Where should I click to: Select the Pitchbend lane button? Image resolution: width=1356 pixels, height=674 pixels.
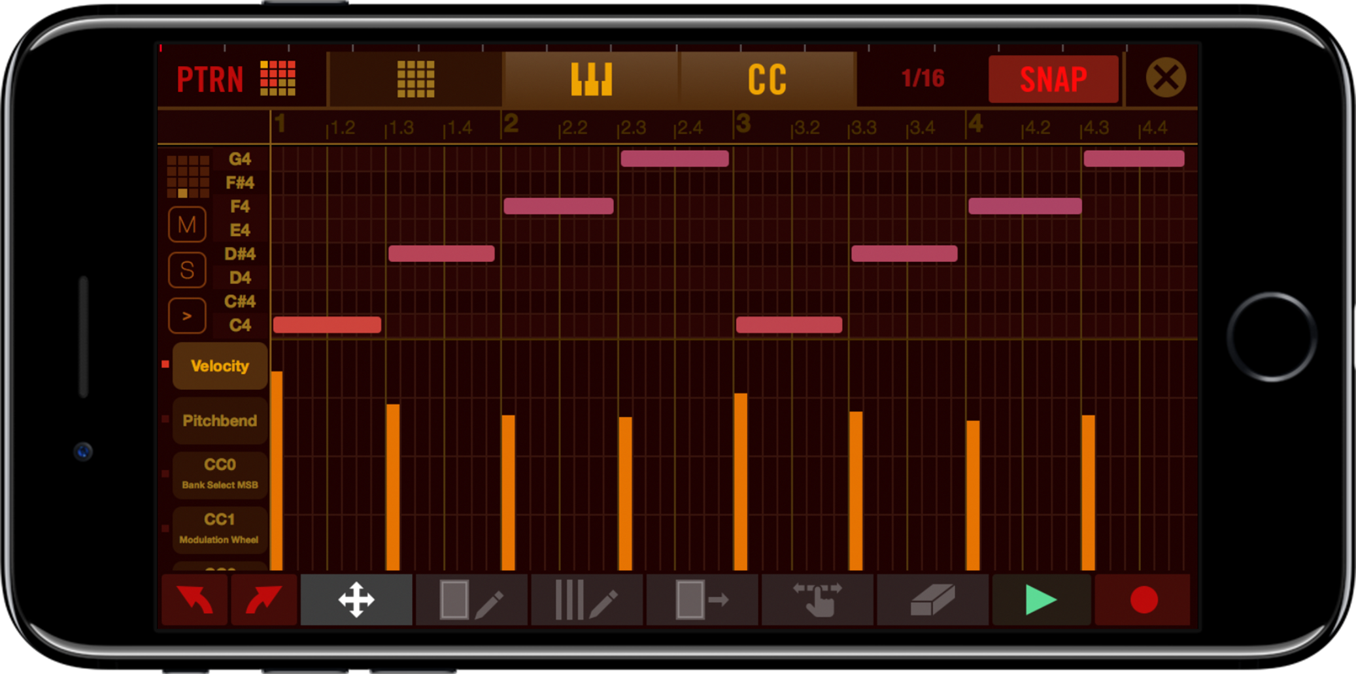coord(220,421)
